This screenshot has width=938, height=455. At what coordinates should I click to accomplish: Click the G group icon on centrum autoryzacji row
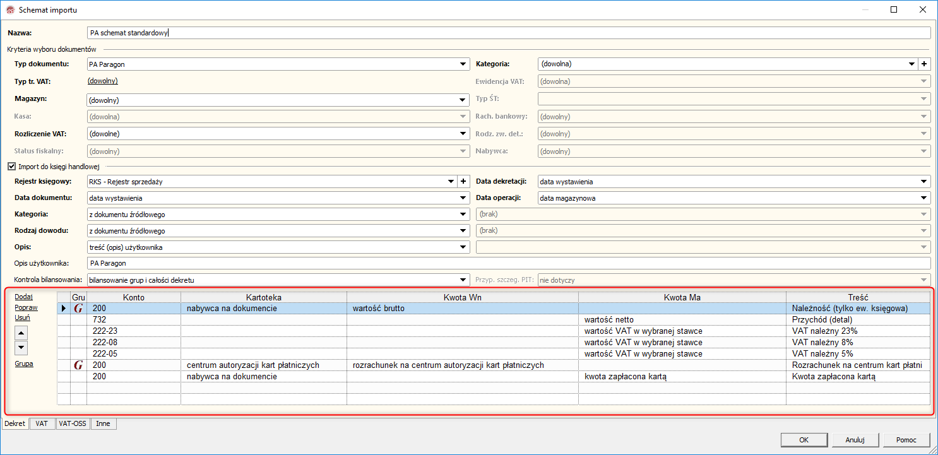pyautogui.click(x=78, y=365)
